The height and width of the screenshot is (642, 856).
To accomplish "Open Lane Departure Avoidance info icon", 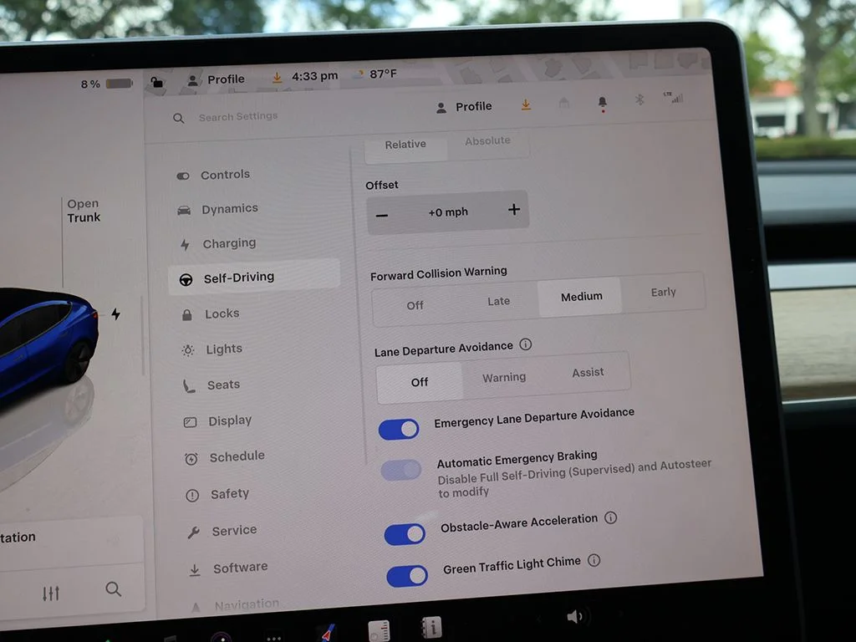I will (x=525, y=344).
